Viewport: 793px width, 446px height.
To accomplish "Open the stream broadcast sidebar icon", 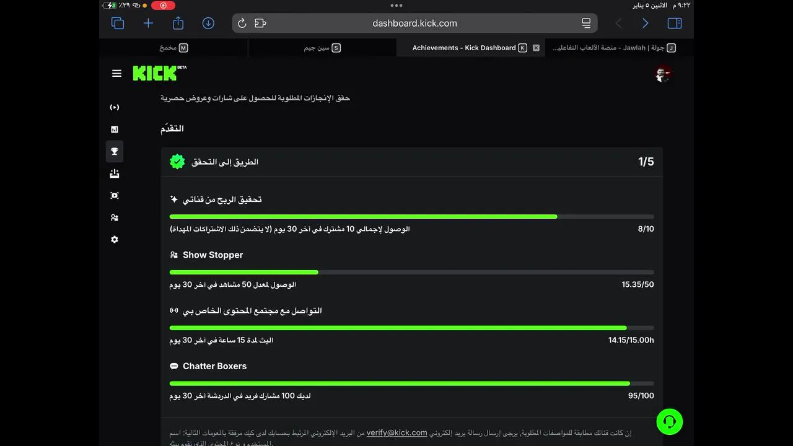I will point(115,107).
